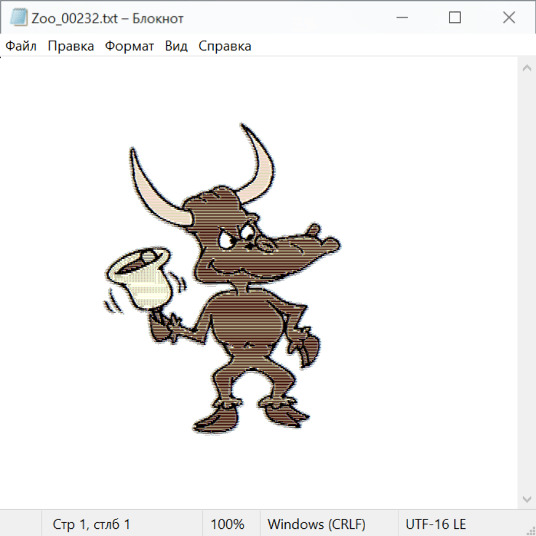The height and width of the screenshot is (536, 536).
Task: Click the window resize grip in corner
Action: point(531,531)
